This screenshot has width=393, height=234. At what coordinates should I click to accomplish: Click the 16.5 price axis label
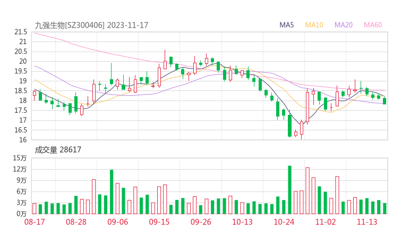[x=21, y=130]
